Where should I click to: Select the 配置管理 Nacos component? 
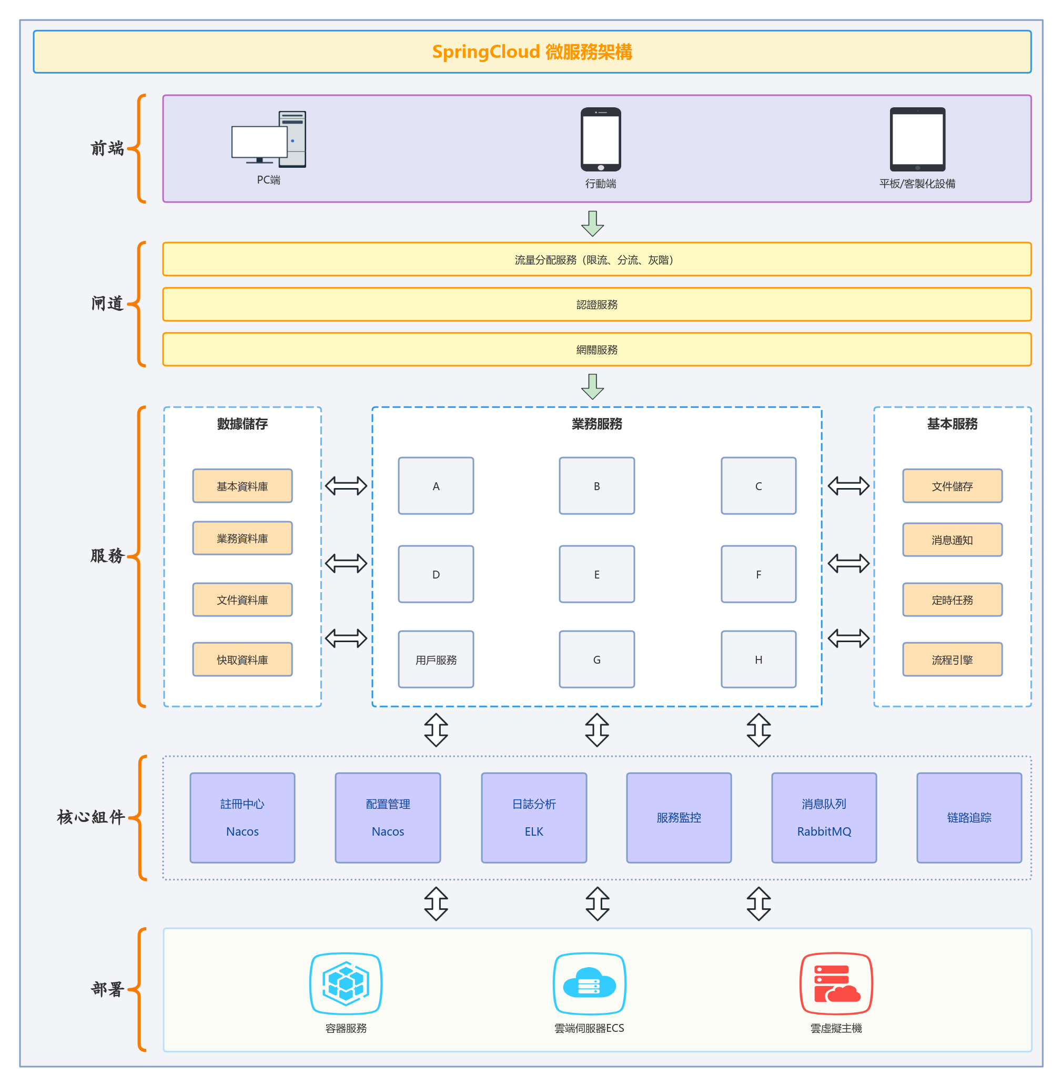[388, 818]
